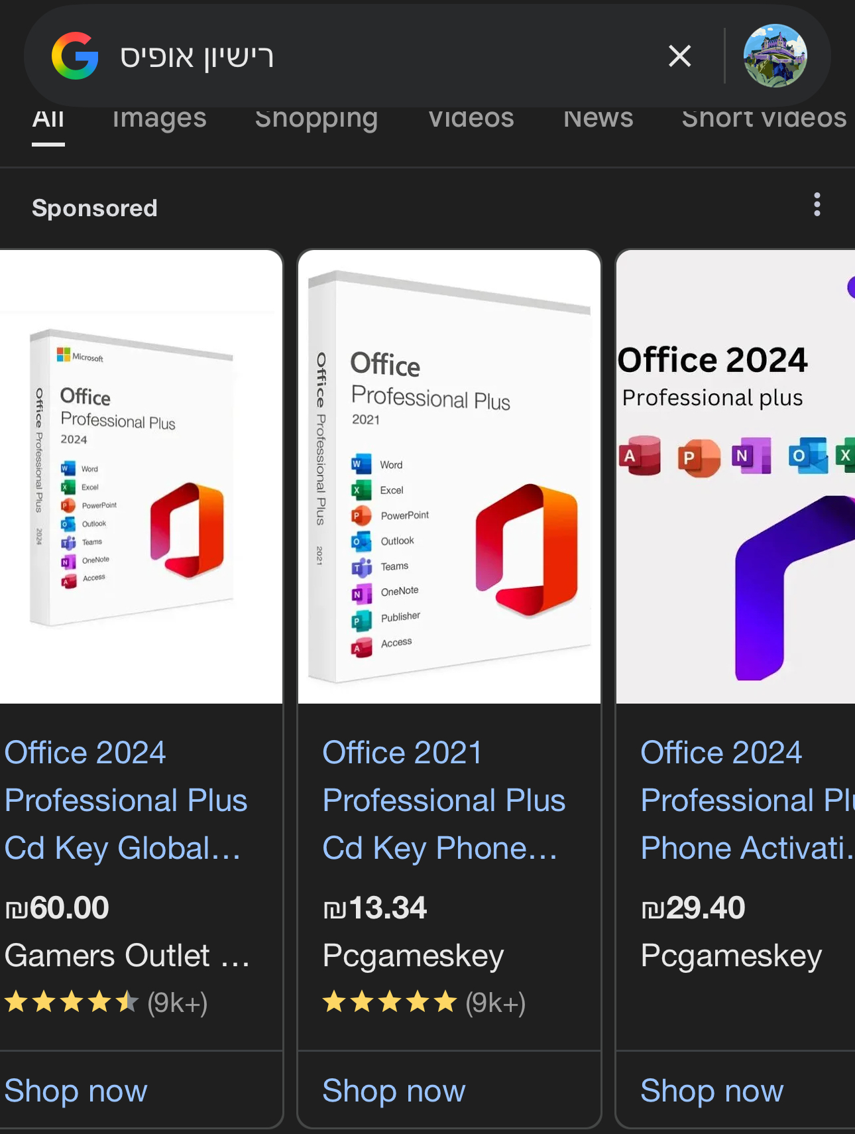Open the Videos results tab

(471, 119)
